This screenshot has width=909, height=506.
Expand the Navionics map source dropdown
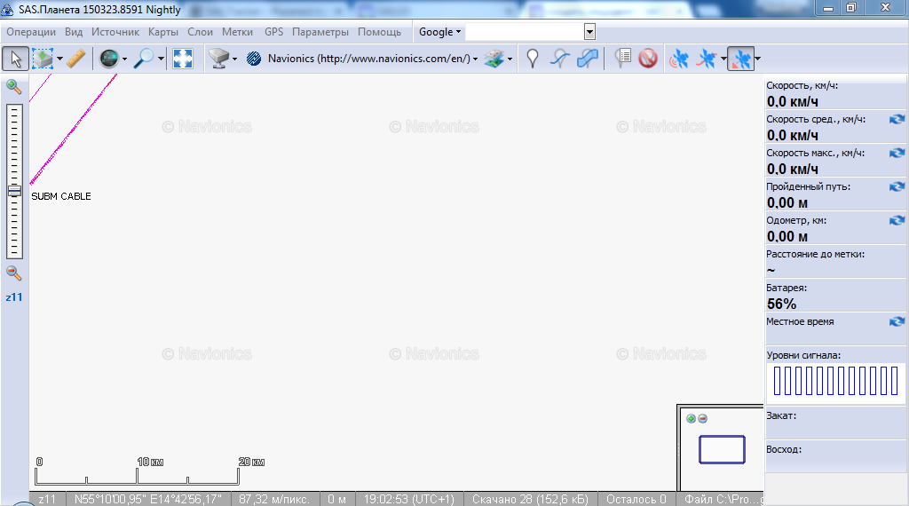tap(476, 59)
